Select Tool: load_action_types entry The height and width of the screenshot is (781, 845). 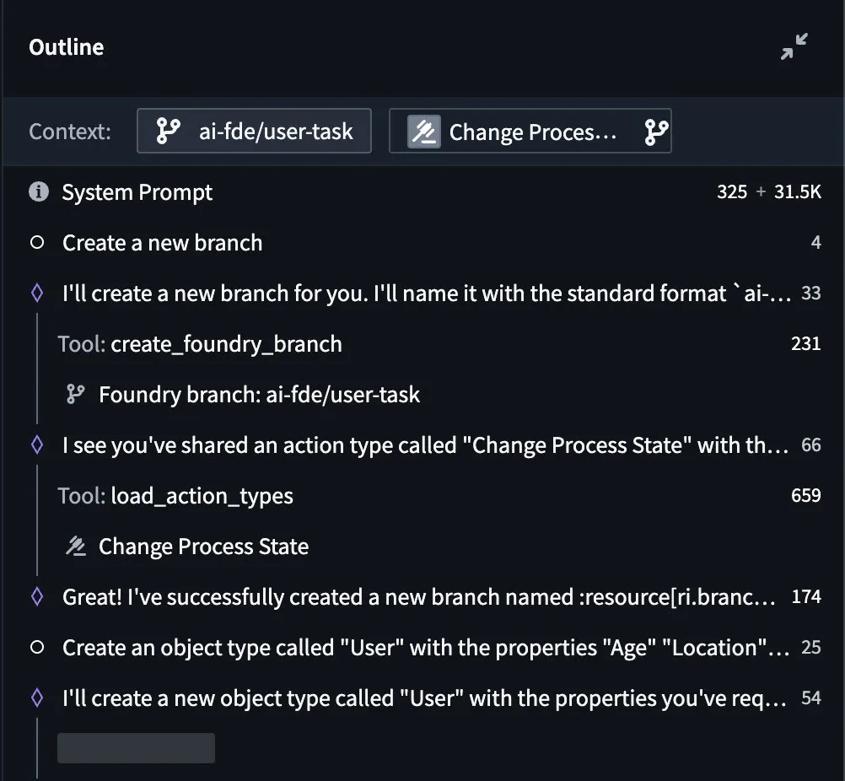(439, 495)
